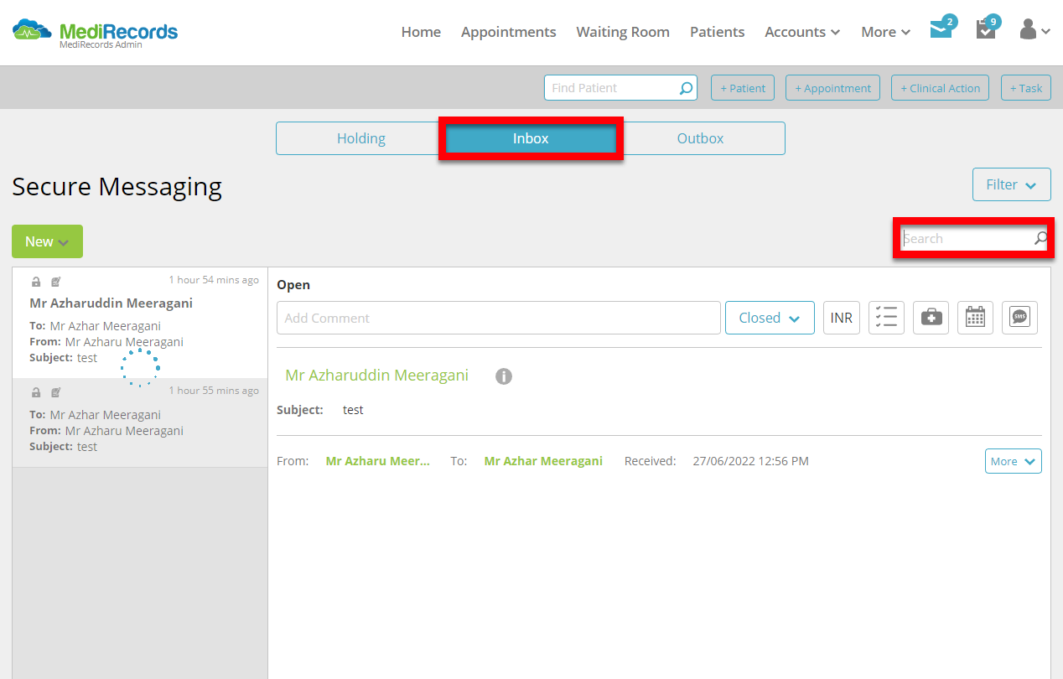This screenshot has width=1063, height=679.
Task: Open the Filter dropdown
Action: 1011,184
